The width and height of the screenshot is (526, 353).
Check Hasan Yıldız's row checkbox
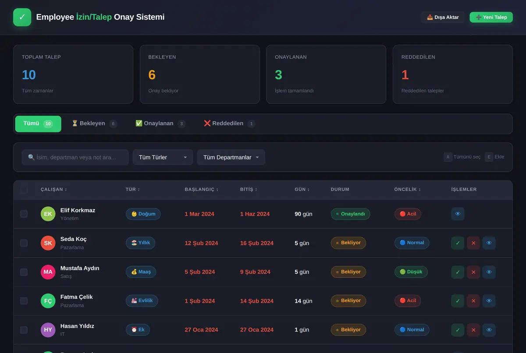[x=24, y=330]
